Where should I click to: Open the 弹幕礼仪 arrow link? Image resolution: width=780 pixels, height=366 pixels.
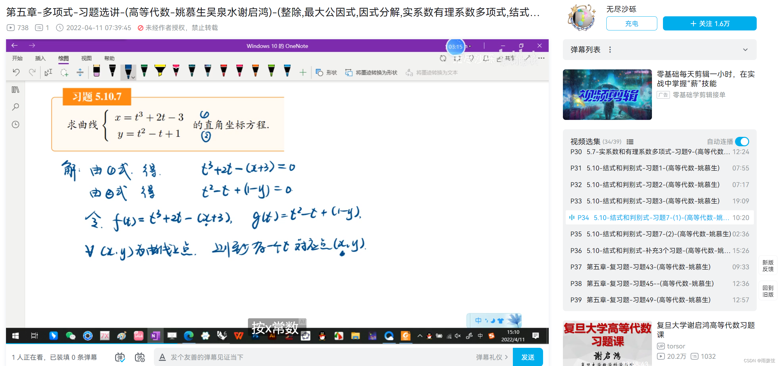[x=492, y=357]
